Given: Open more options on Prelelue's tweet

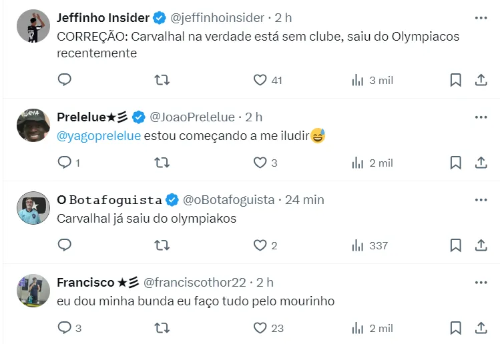Looking at the screenshot, I should click(x=481, y=117).
